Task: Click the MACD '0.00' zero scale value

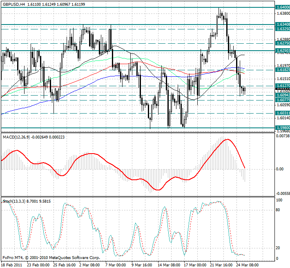Action: [x=280, y=169]
